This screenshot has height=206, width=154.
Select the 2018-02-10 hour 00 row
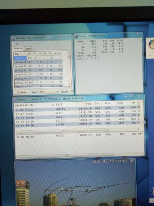[x=38, y=58]
